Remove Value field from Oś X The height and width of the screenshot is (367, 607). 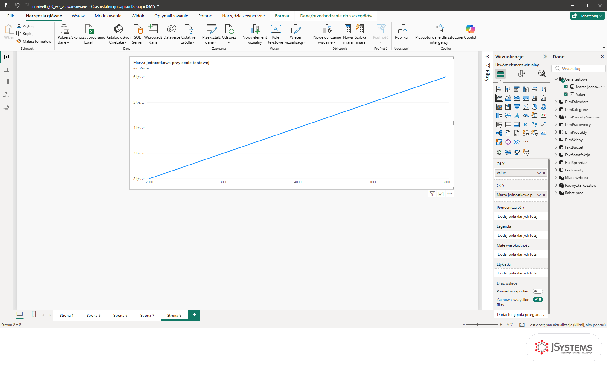(544, 173)
